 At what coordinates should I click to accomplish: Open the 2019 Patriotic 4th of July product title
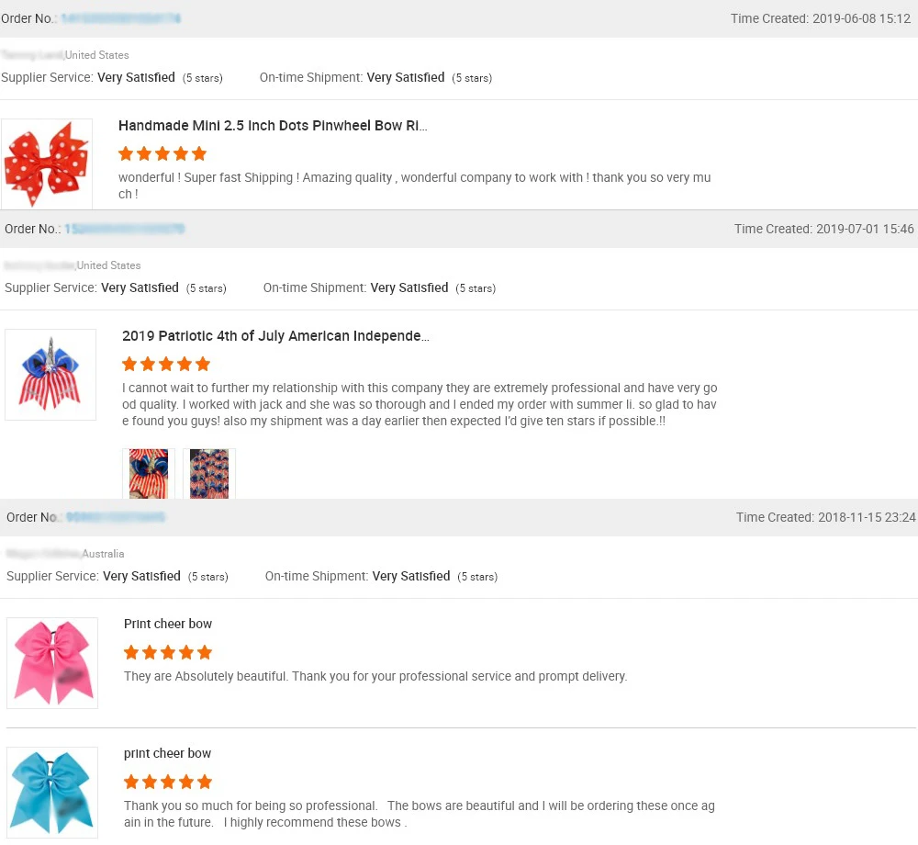point(275,336)
